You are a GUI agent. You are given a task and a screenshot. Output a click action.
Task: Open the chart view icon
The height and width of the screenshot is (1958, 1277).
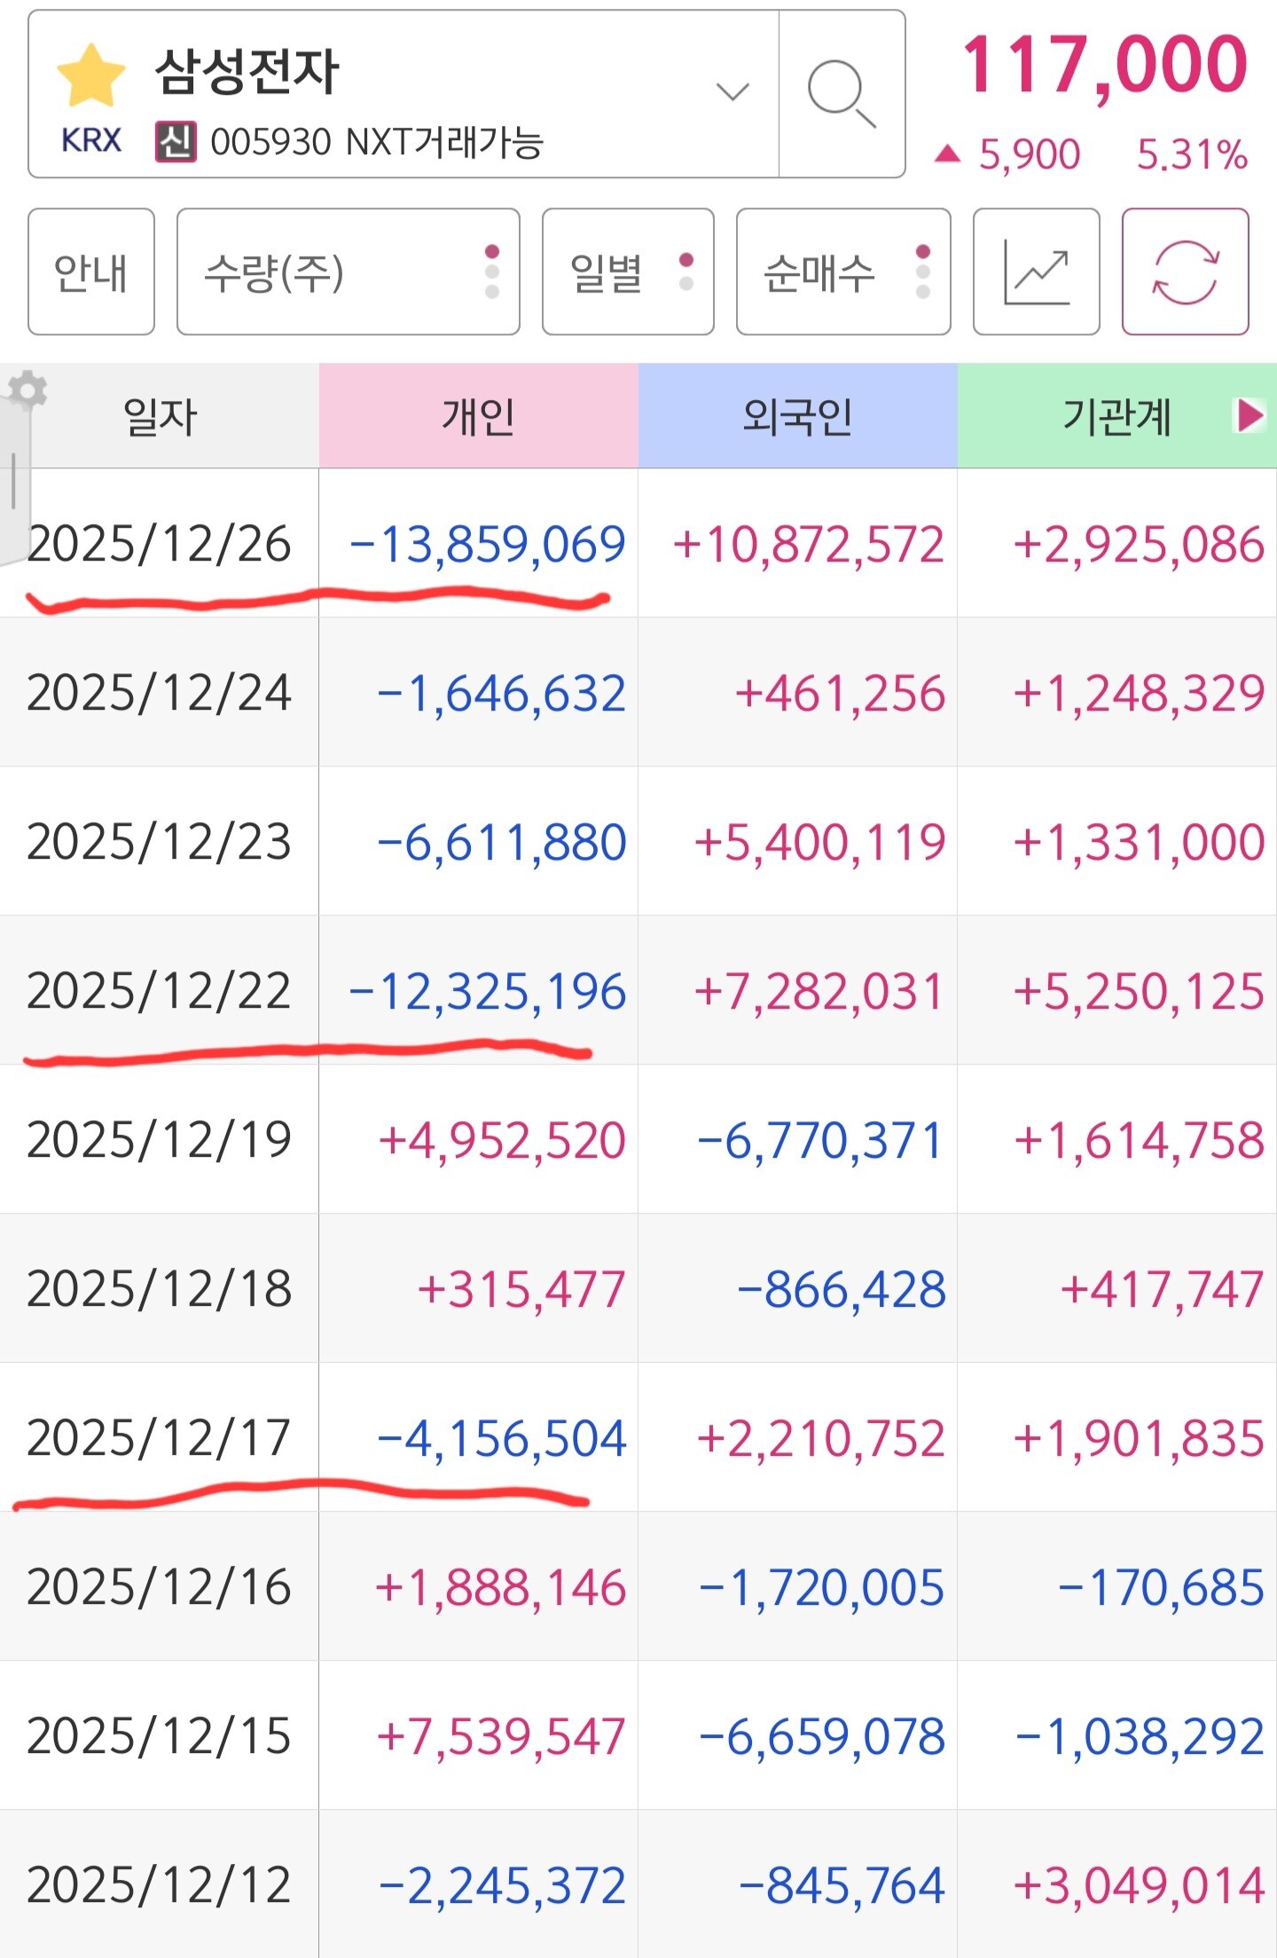[1036, 271]
